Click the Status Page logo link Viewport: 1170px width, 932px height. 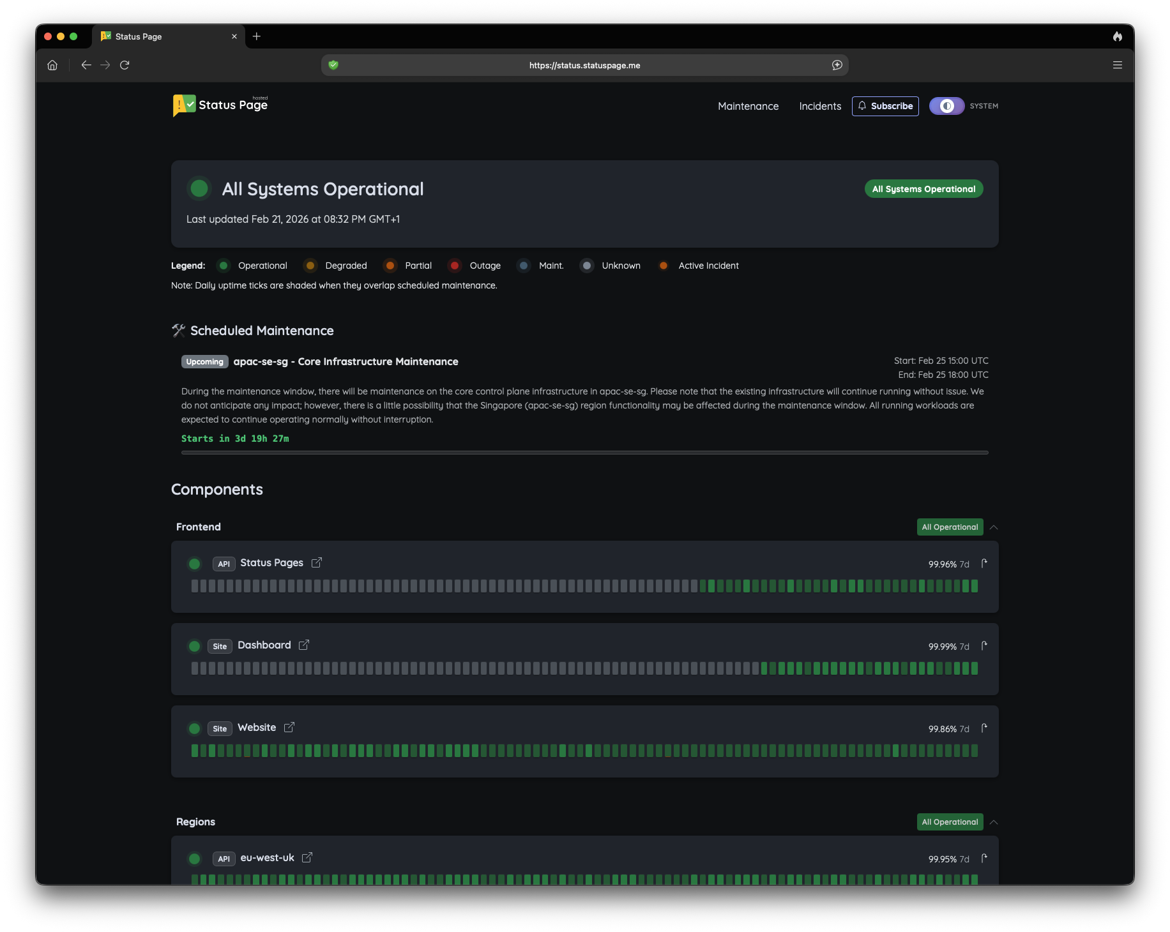pos(220,105)
